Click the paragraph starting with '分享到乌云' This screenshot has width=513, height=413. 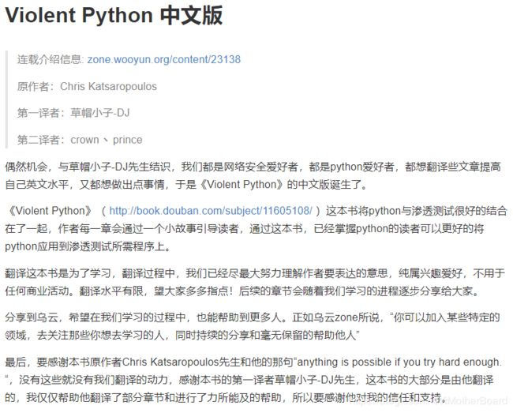tap(253, 326)
